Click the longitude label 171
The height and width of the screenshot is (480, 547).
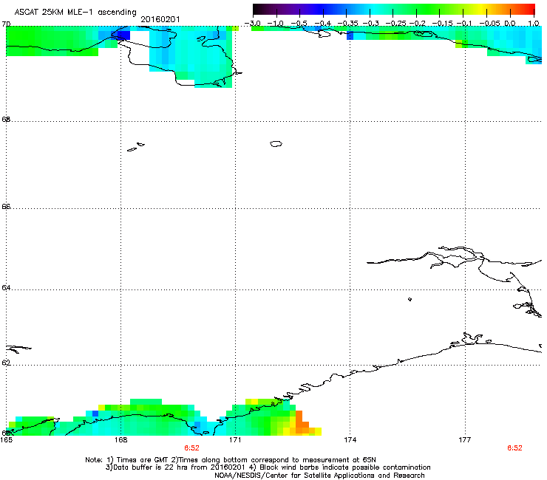[235, 440]
